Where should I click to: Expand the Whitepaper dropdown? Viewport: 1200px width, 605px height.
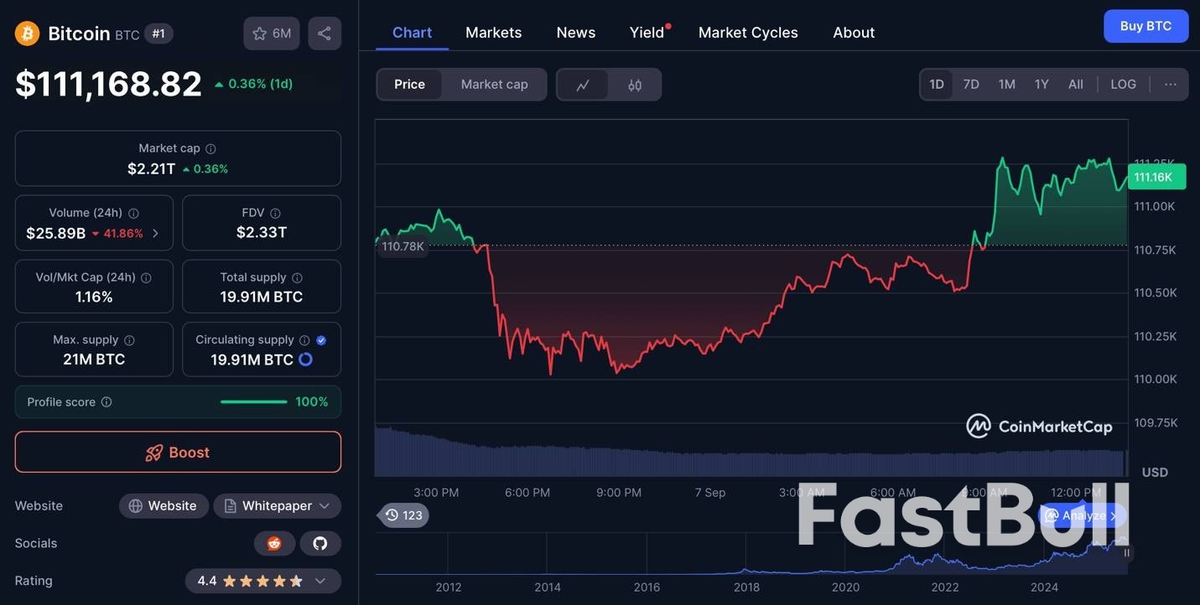point(277,506)
